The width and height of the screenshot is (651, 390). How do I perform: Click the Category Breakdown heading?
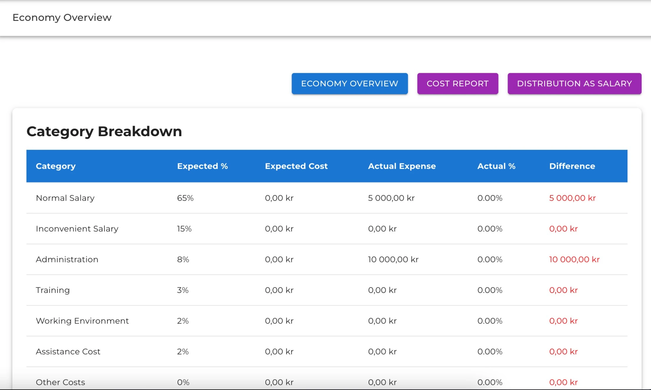point(104,131)
